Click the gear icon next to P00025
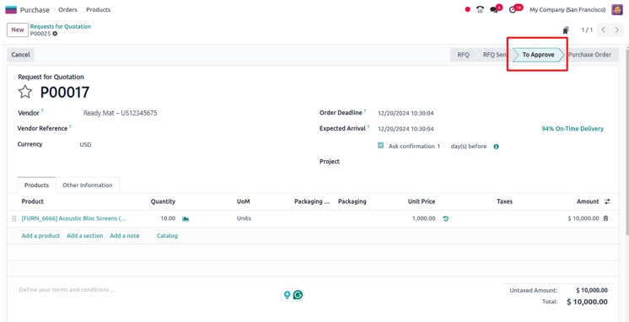Image resolution: width=629 pixels, height=322 pixels. point(55,34)
